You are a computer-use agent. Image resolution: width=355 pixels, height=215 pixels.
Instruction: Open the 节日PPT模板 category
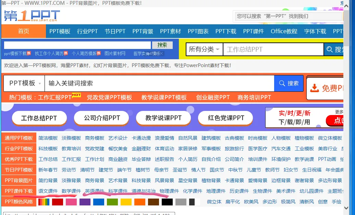(19, 170)
